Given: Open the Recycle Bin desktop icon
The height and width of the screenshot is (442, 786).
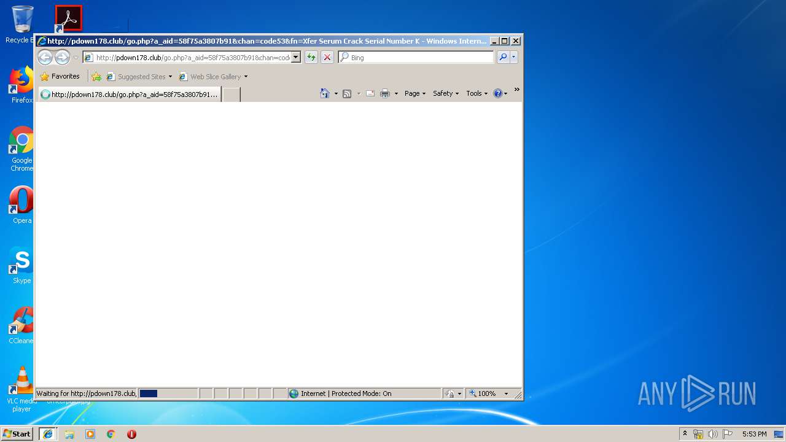Looking at the screenshot, I should [x=21, y=25].
